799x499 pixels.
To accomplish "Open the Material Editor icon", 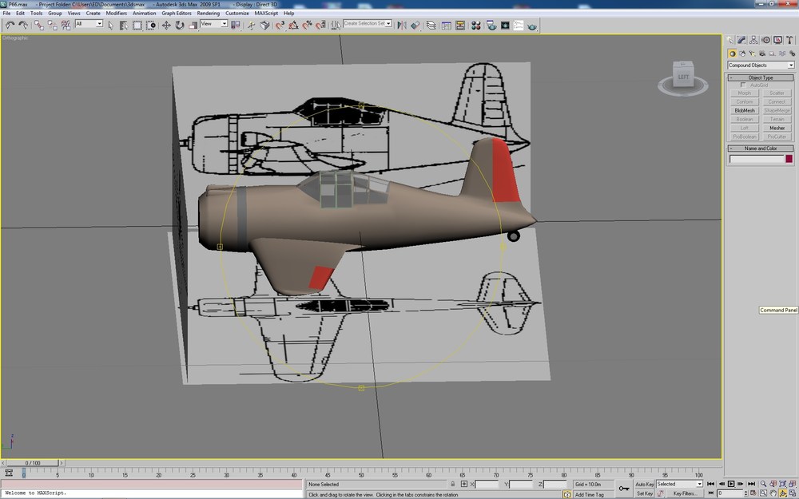I will (x=476, y=25).
